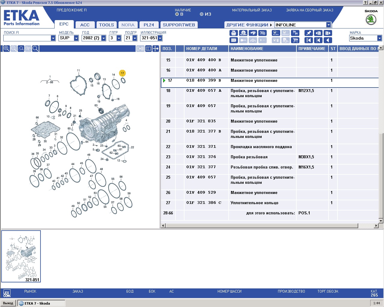Click the НОМЕР ДЕТАЛИ column header
Image resolution: width=384 pixels, height=307 pixels.
point(206,49)
